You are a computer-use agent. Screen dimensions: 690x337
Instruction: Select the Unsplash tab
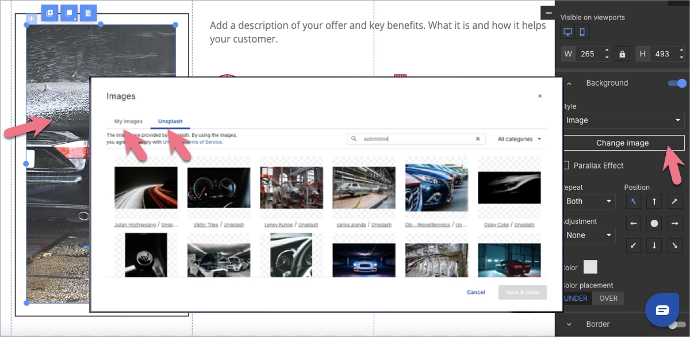pyautogui.click(x=170, y=121)
